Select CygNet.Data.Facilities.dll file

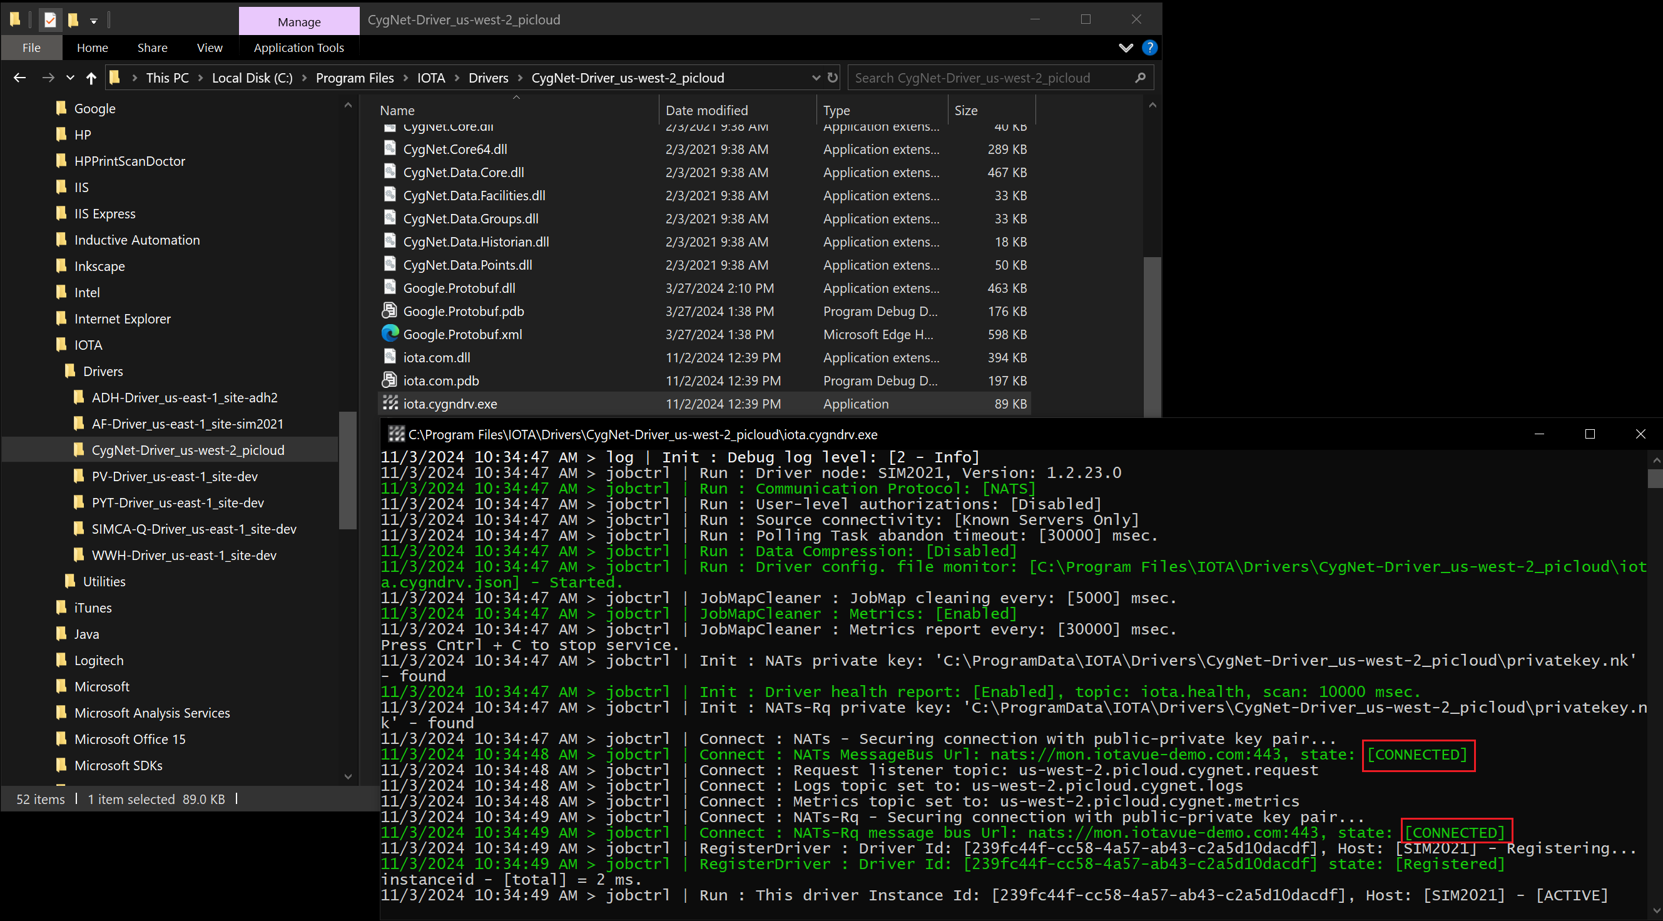(x=474, y=196)
